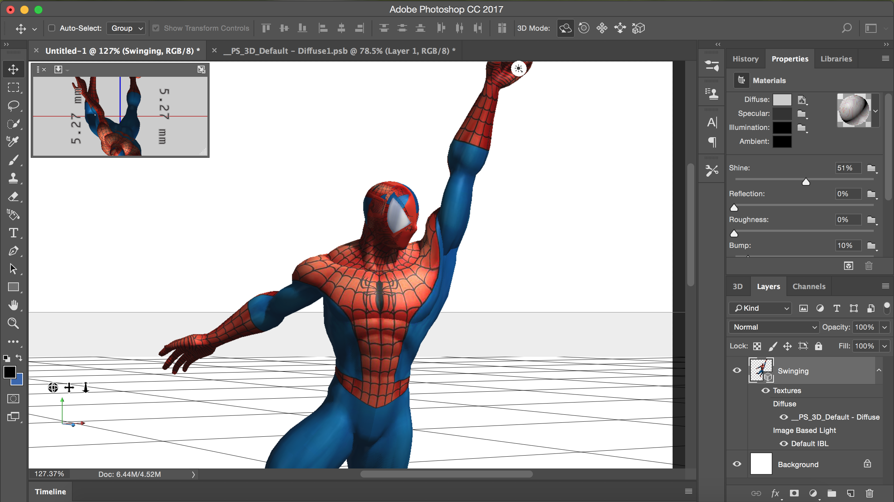Screen dimensions: 894x502
Task: Select the Text tool
Action: tap(14, 233)
